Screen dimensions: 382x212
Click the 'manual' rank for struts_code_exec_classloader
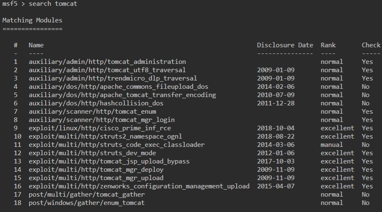click(332, 145)
